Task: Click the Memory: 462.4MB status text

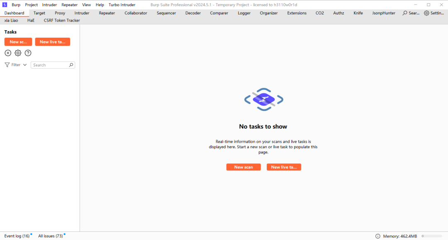Action: pos(400,236)
